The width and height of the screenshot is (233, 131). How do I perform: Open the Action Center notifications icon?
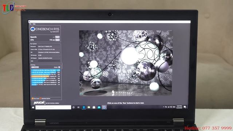[x=185, y=107]
